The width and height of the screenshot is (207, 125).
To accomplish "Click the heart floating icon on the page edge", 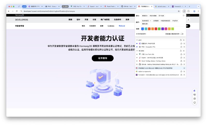I will point(195,95).
